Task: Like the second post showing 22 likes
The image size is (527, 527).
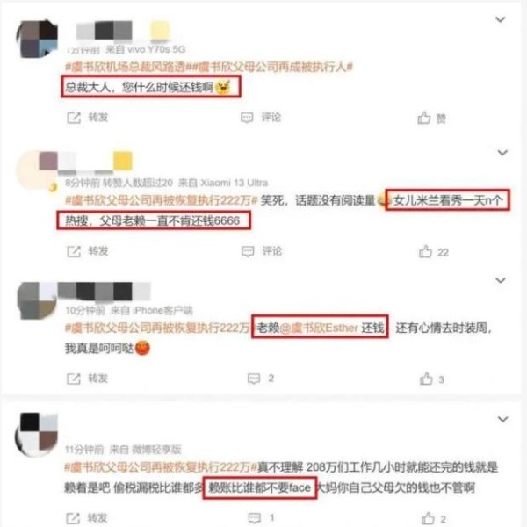Action: pos(425,252)
